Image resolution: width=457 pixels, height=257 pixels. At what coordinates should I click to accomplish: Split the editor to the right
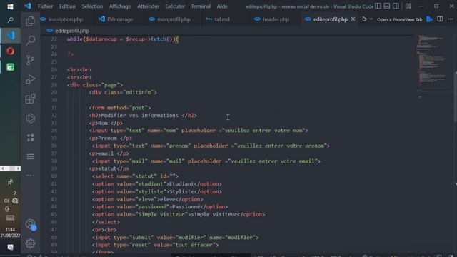pos(440,19)
